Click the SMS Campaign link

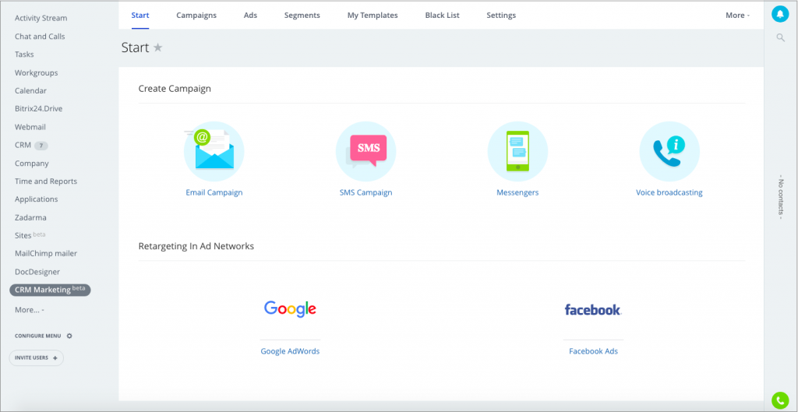[366, 193]
